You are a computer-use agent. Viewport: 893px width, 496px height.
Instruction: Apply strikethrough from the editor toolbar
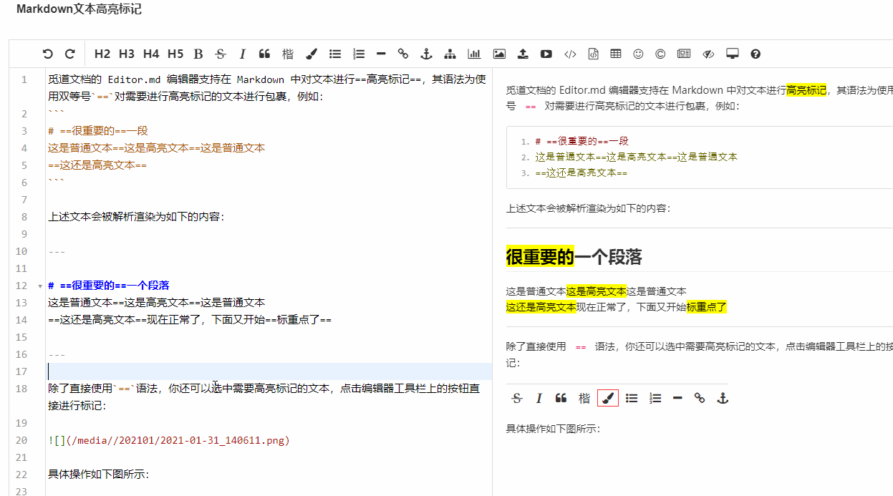tap(221, 54)
